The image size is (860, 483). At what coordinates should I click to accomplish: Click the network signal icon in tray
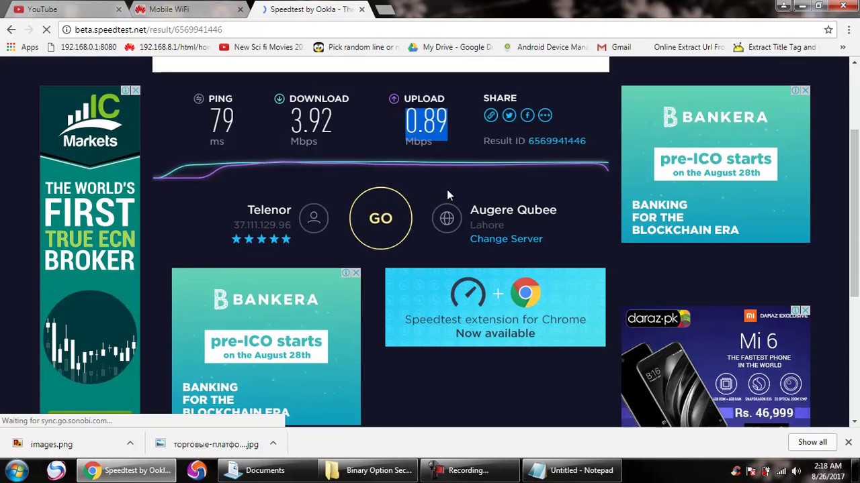[781, 471]
